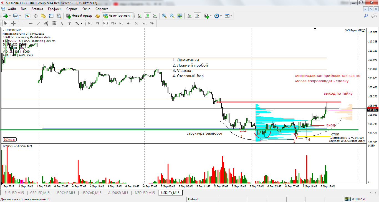Add an indicator to the chart
The image size is (379, 202).
[207, 16]
